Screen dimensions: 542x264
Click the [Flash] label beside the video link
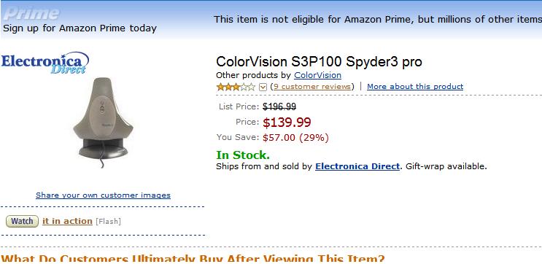point(108,222)
